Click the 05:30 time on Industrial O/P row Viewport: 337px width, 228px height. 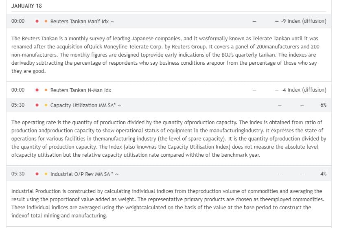(18, 174)
